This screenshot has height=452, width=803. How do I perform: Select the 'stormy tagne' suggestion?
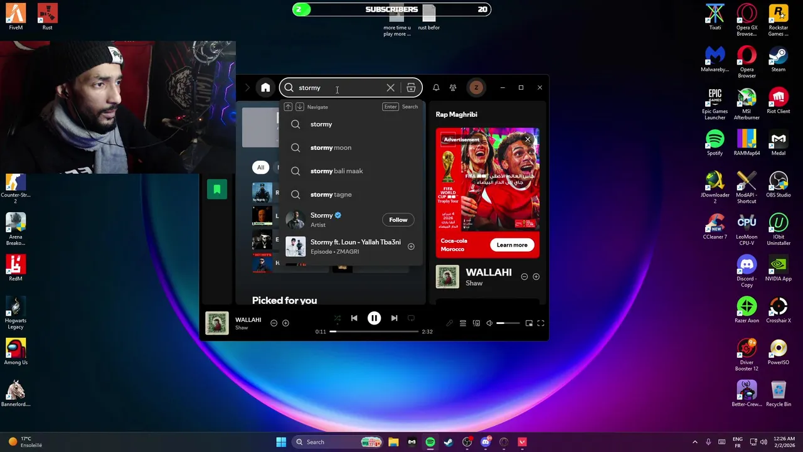351,195
